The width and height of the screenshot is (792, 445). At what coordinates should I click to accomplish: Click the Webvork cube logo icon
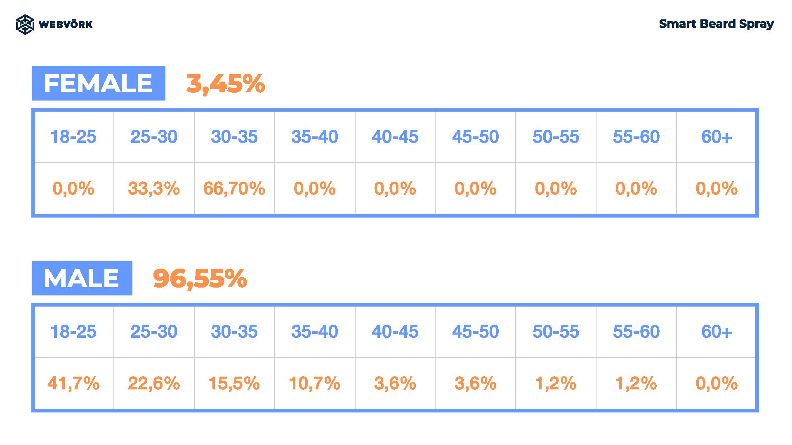pos(25,24)
